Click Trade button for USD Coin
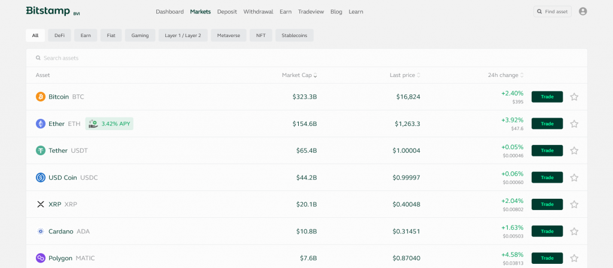The height and width of the screenshot is (268, 613). pos(547,178)
